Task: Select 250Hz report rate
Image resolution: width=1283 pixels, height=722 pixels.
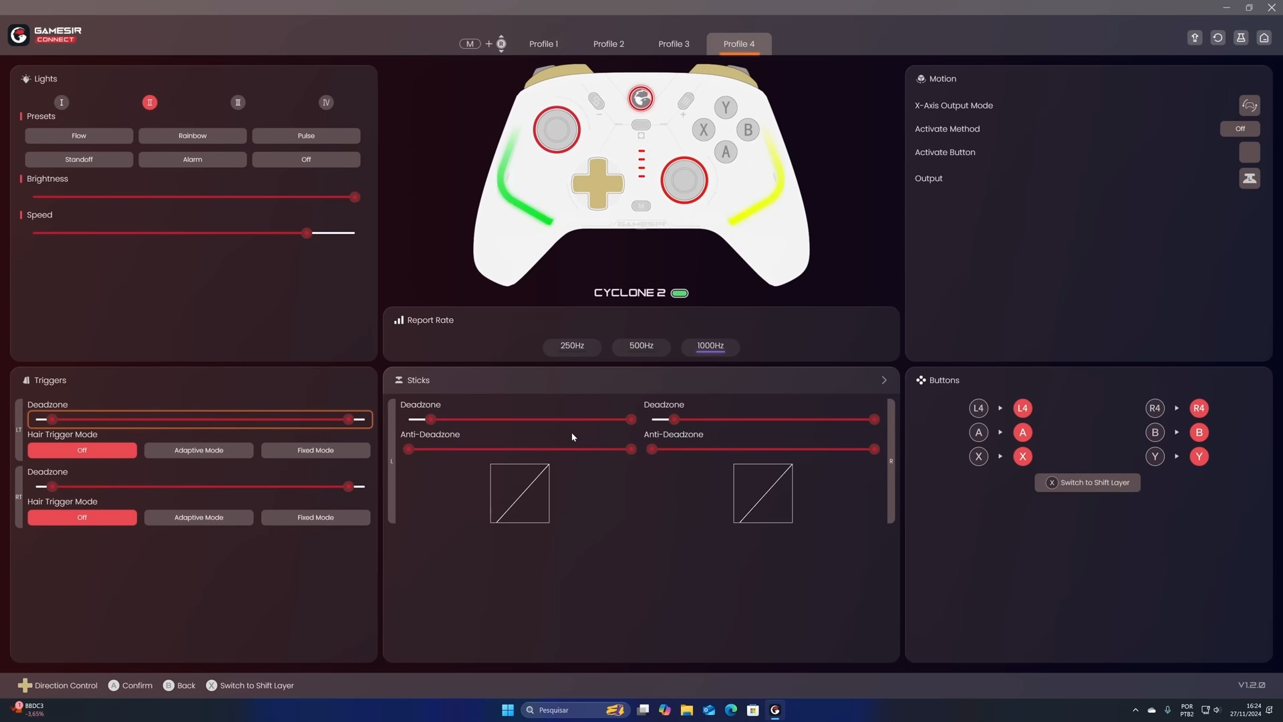Action: pos(572,346)
